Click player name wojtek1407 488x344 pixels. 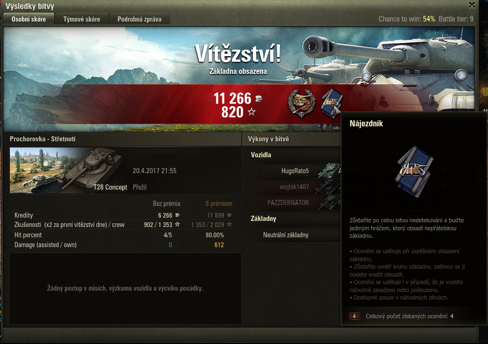pyautogui.click(x=294, y=187)
